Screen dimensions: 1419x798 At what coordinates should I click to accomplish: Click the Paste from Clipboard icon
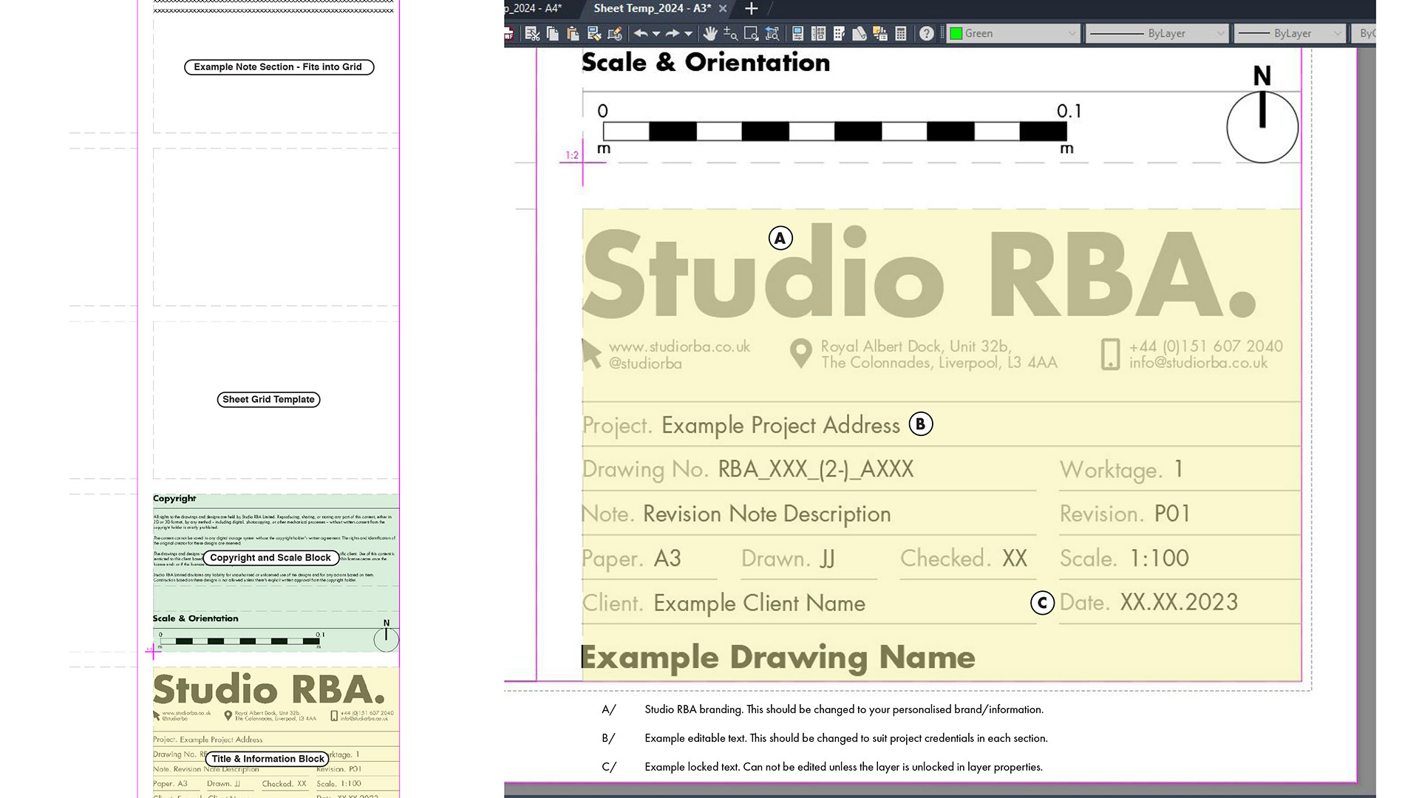[x=573, y=34]
